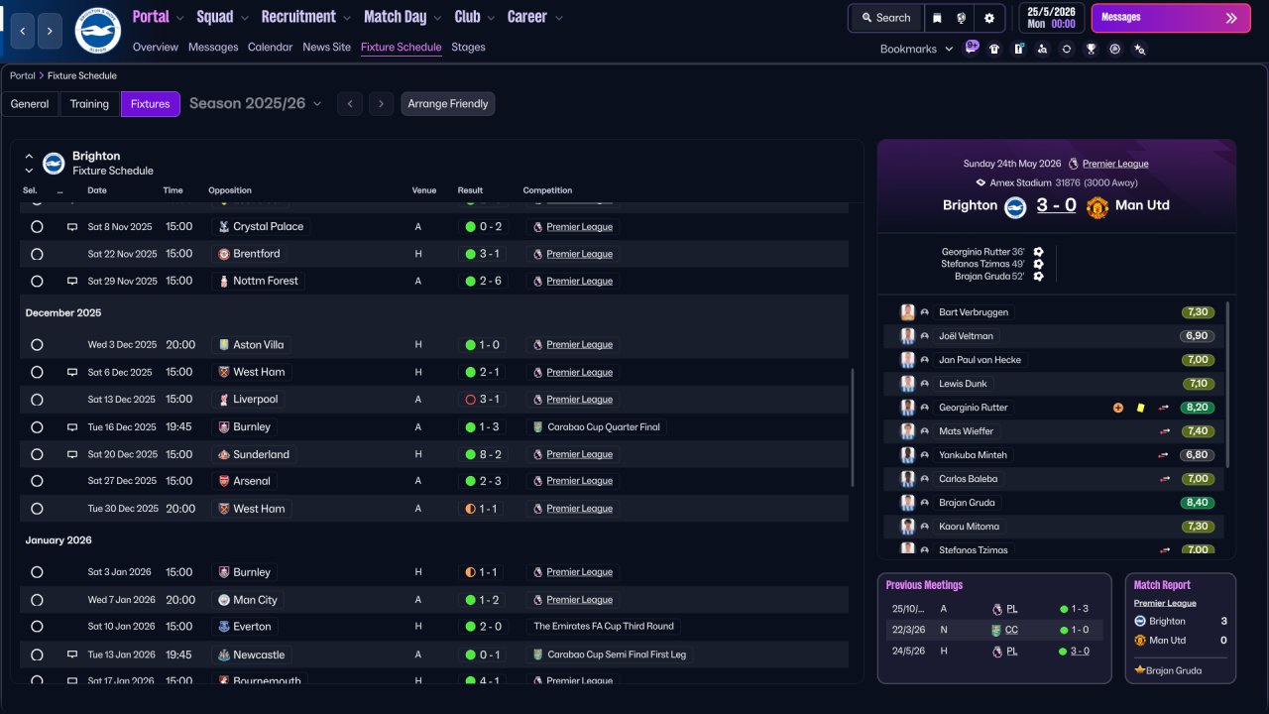This screenshot has width=1269, height=714.
Task: Click the Man Utd crest in the match header
Action: click(1096, 206)
